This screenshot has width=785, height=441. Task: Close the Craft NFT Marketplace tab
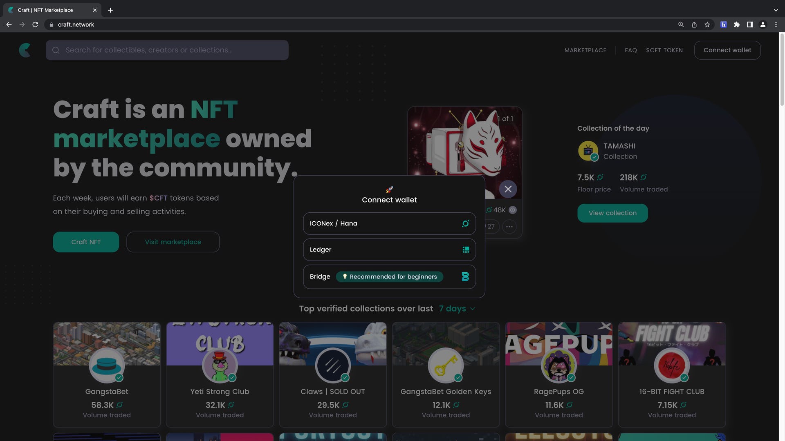coord(95,10)
